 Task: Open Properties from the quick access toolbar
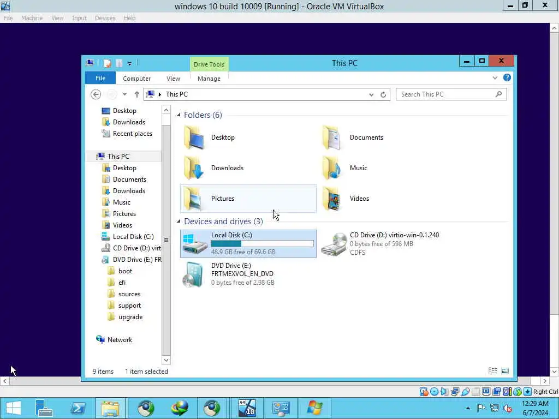pos(108,63)
